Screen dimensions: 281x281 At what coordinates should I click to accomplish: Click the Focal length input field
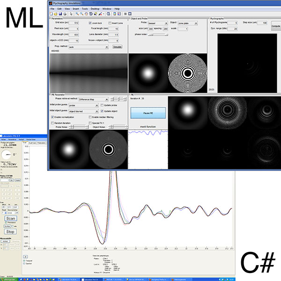coord(113,29)
